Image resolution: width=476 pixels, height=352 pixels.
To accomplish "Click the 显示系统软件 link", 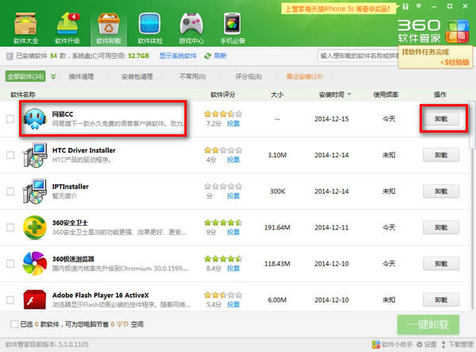I will (178, 56).
